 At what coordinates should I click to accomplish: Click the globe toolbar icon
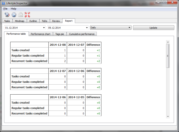coord(14,15)
